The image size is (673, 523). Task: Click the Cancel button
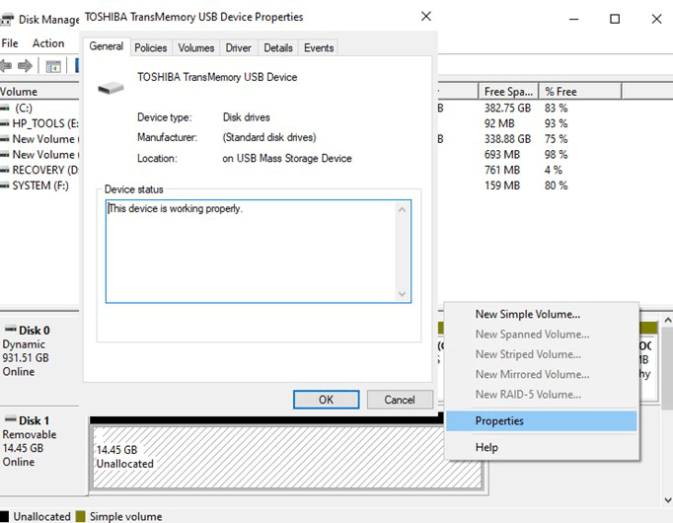(x=400, y=400)
